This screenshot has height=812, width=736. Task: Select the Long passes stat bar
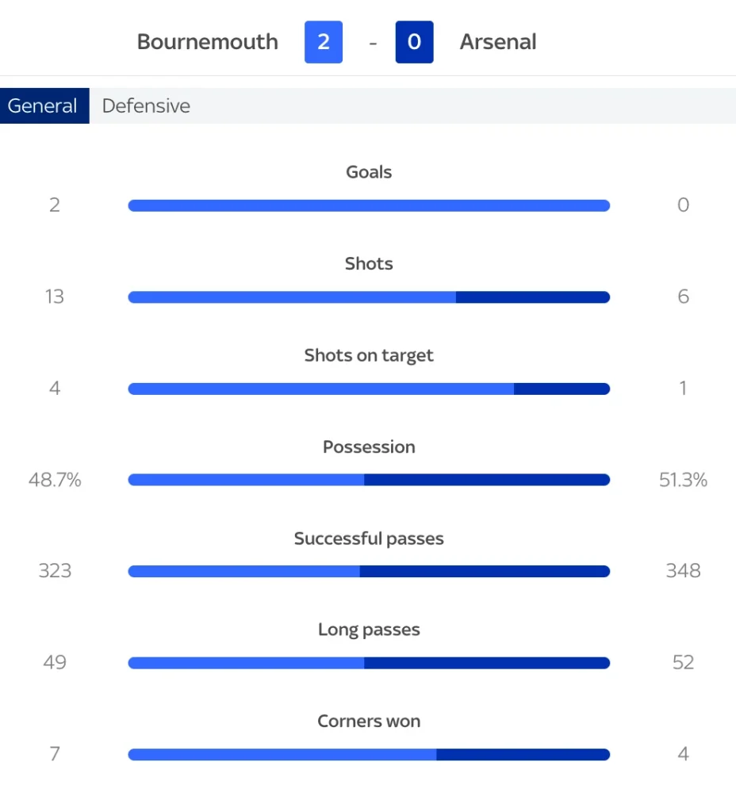coord(369,663)
